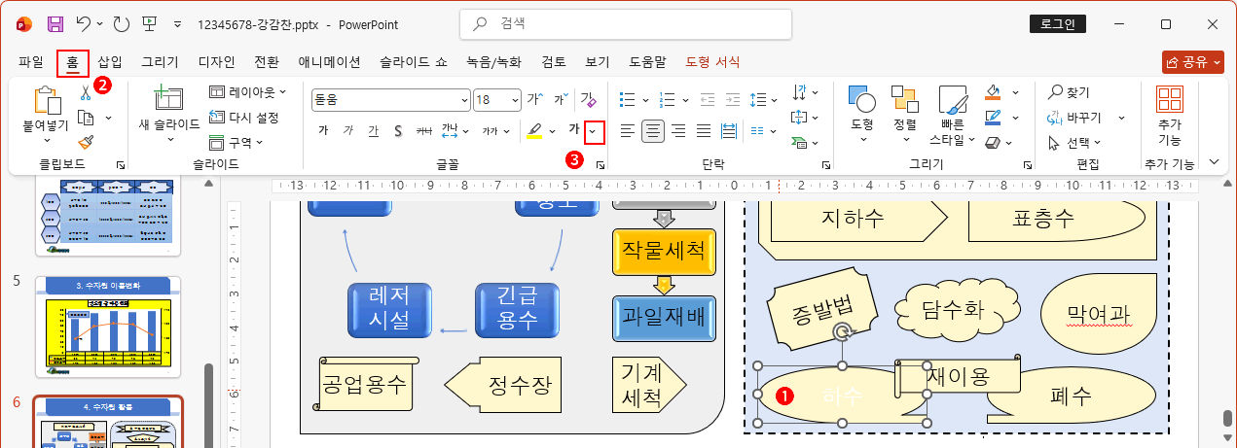Viewport: 1237px width, 448px height.
Task: Click the Shape fill paint bucket icon
Action: pos(993,92)
